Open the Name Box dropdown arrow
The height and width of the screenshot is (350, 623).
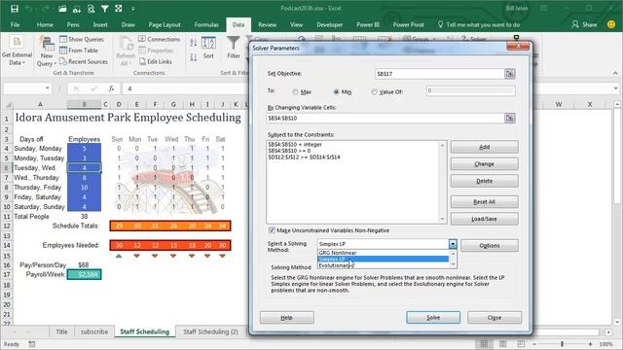48,88
